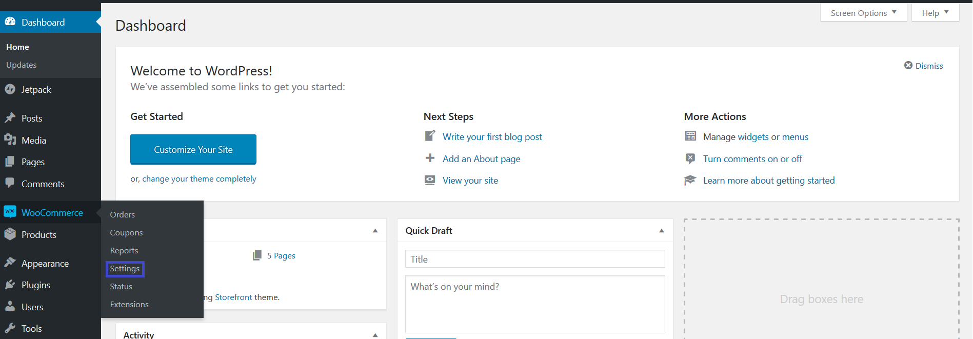The image size is (973, 339).
Task: Expand the Screen Options dropdown
Action: [x=863, y=13]
